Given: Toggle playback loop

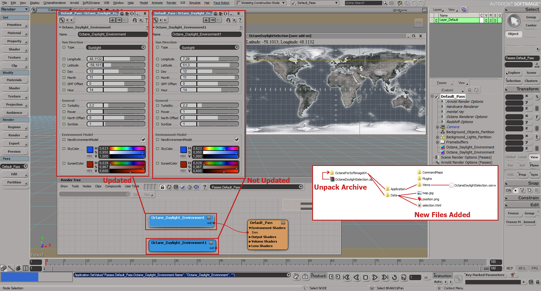Looking at the screenshot, I should click(394, 277).
